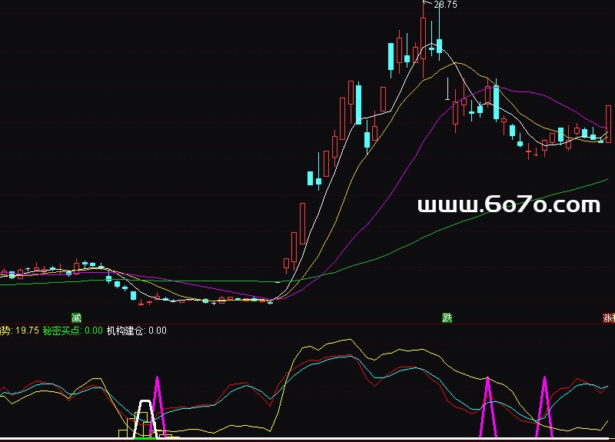615x442 pixels.
Task: Click the green 减 signal marker
Action: pyautogui.click(x=76, y=317)
